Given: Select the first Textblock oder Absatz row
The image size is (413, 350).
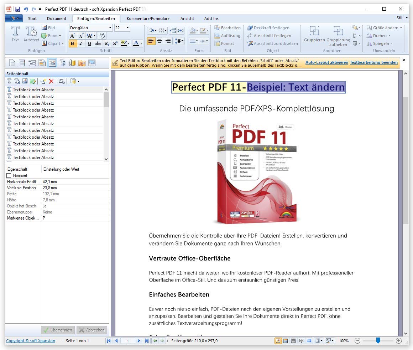Looking at the screenshot, I should [x=54, y=90].
